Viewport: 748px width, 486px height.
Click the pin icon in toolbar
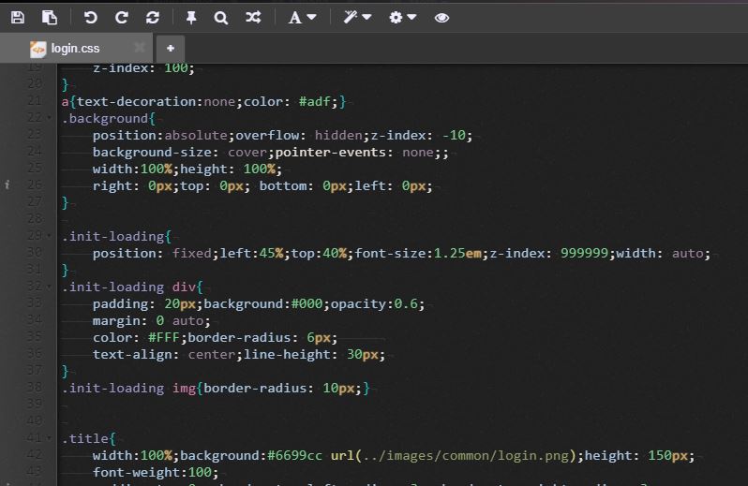coord(191,17)
